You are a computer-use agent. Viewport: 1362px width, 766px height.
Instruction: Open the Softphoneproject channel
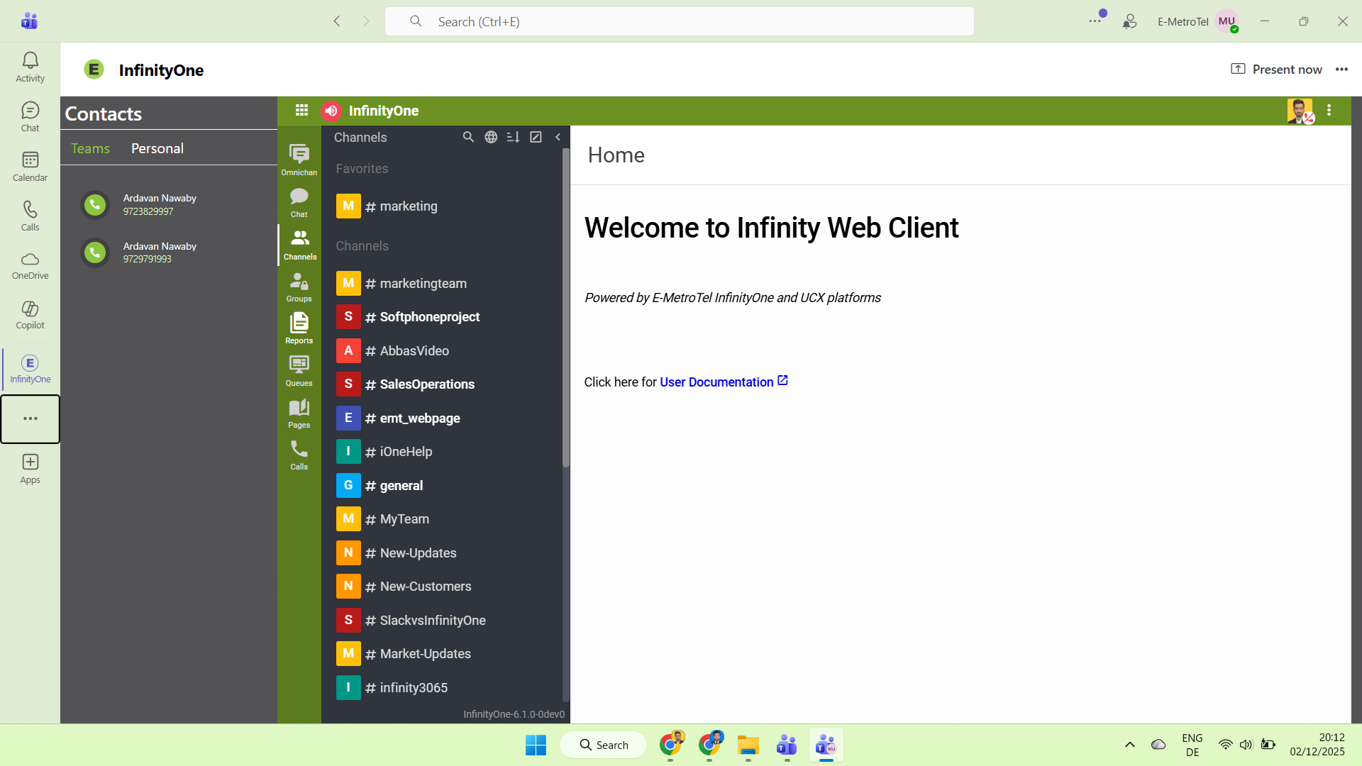(447, 317)
